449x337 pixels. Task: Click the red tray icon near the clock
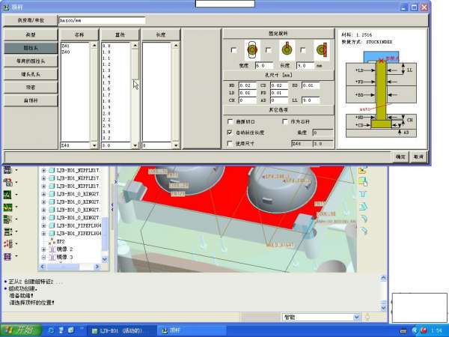pos(424,330)
